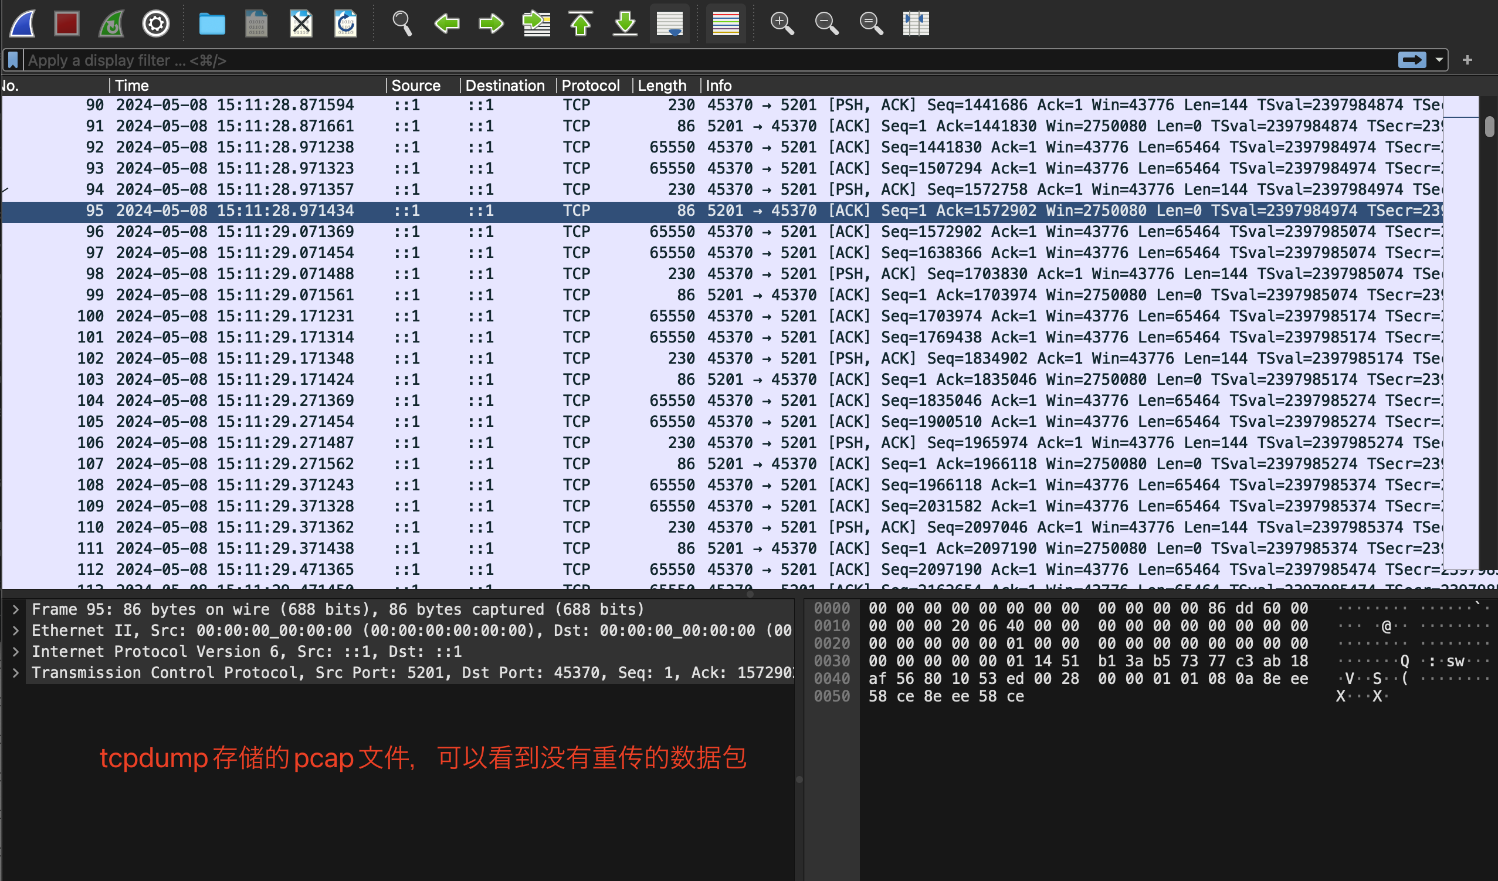Sort by the Time column header

(x=249, y=86)
